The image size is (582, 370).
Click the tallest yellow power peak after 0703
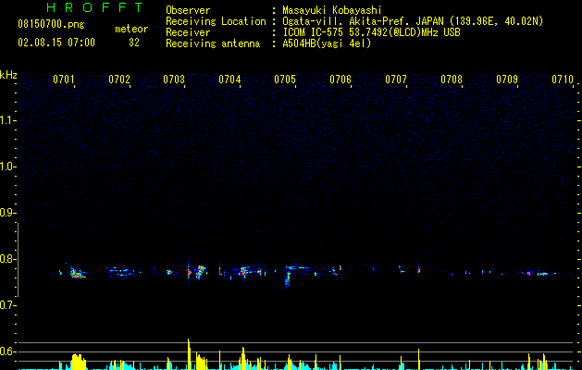tap(189, 354)
